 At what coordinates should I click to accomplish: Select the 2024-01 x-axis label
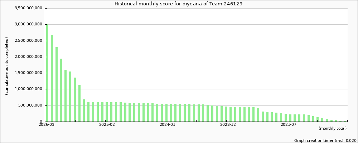[x=168, y=124]
